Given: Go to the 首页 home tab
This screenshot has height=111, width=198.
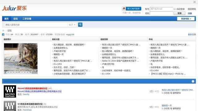Looking at the screenshot, I should [x=6, y=18].
